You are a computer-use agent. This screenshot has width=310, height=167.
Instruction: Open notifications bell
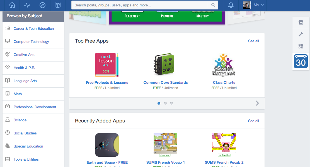231,5
